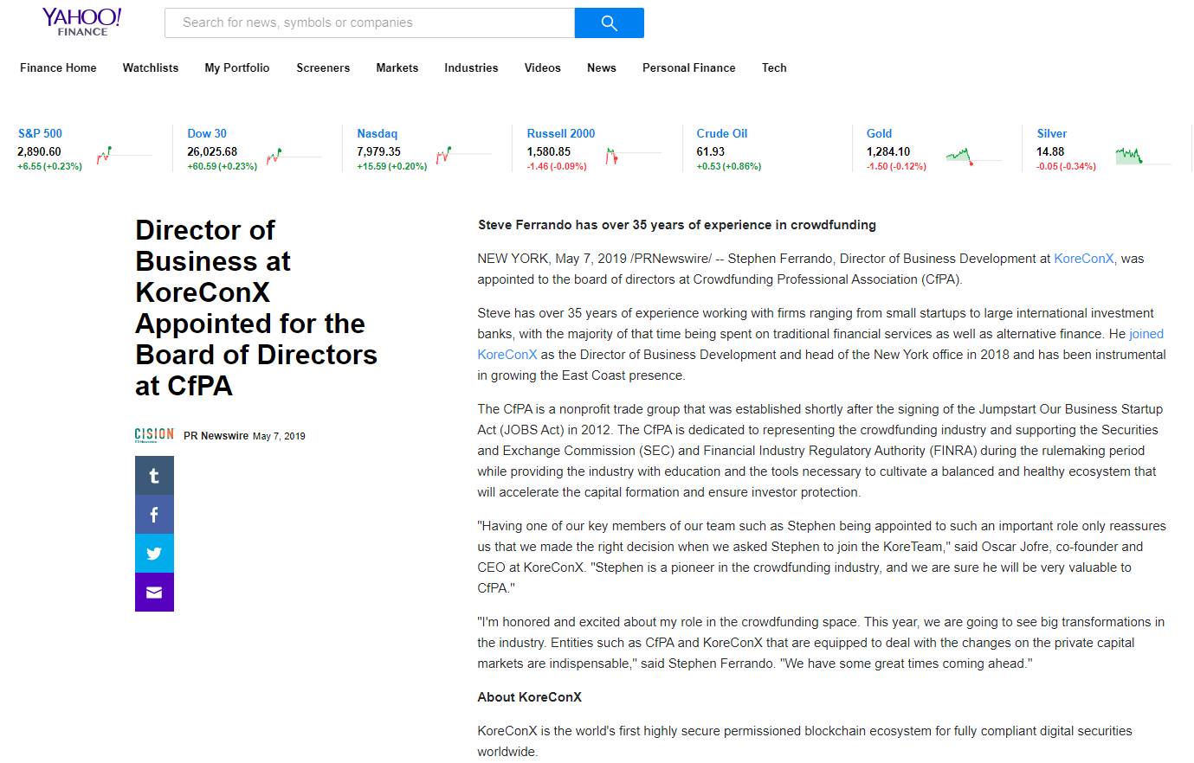The width and height of the screenshot is (1194, 763).
Task: Share article on Facebook
Action: click(154, 515)
